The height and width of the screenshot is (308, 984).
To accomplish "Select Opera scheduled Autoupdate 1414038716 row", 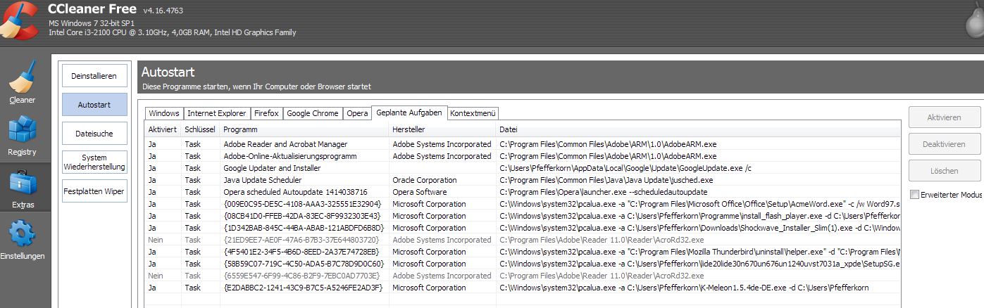I will 523,192.
